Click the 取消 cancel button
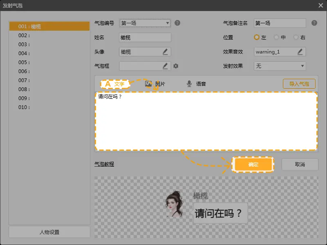327x245 pixels. 300,164
